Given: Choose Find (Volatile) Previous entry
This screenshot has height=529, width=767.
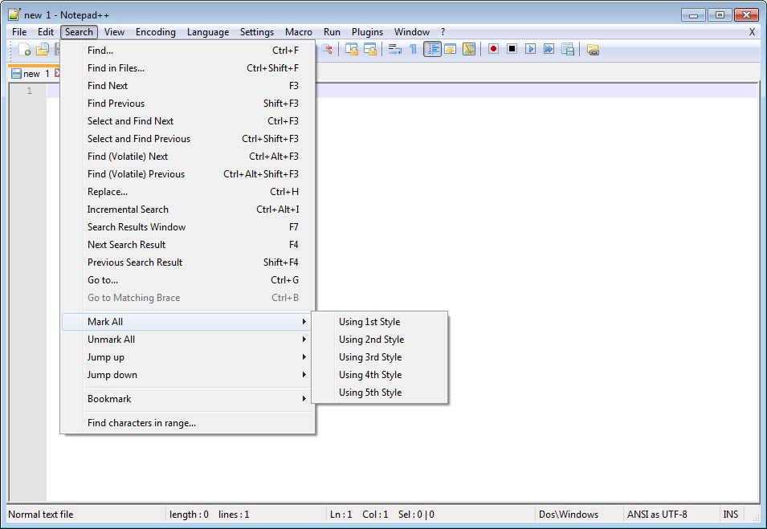Looking at the screenshot, I should coord(188,173).
